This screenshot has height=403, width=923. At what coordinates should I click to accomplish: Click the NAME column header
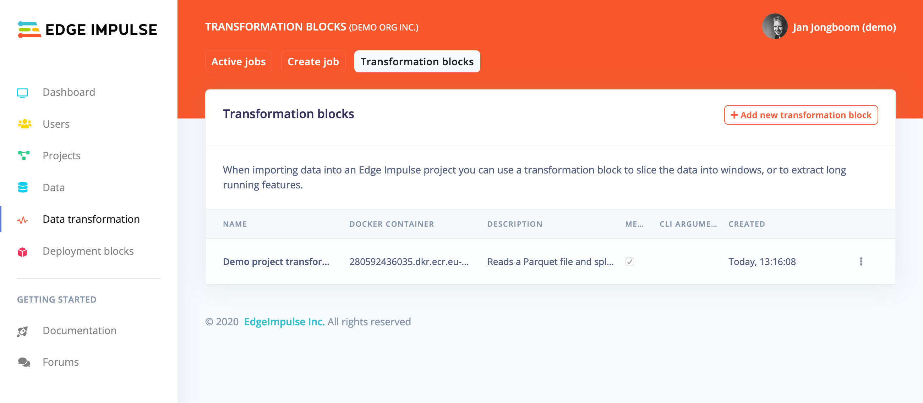click(x=235, y=224)
